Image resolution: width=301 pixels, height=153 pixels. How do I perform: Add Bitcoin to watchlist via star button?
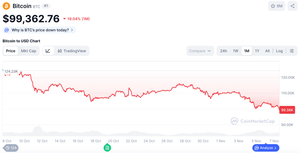[277, 6]
